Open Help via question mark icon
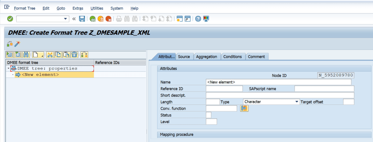Viewport: 373px width, 142px height. point(198,19)
